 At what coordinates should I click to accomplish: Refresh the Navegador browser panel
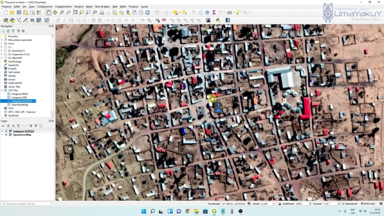click(x=8, y=31)
